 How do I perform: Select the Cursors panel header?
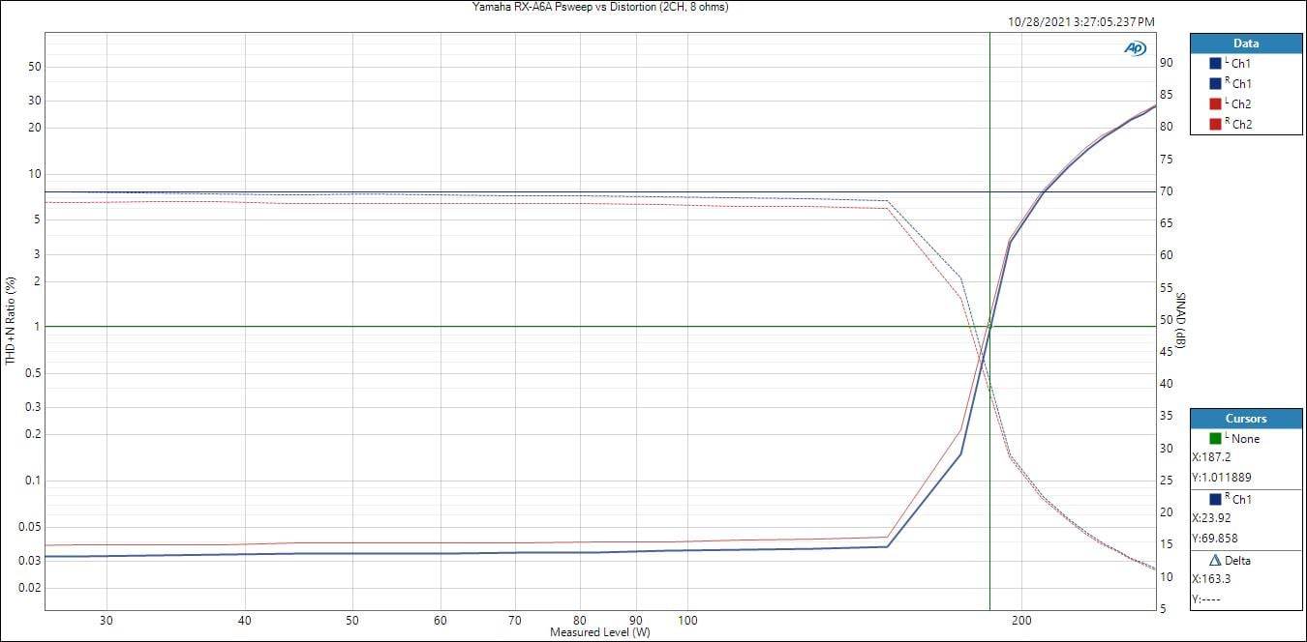pos(1246,419)
